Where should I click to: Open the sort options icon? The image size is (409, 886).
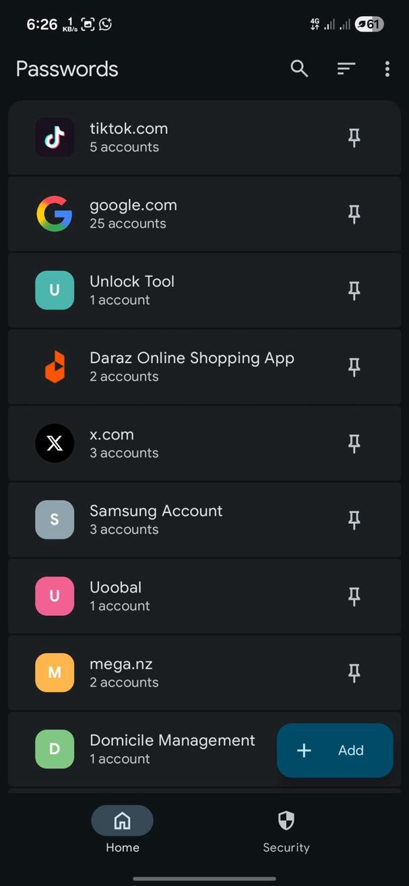point(346,69)
